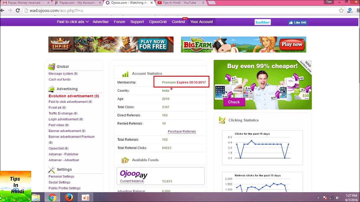Open the Current balance link

132,181
